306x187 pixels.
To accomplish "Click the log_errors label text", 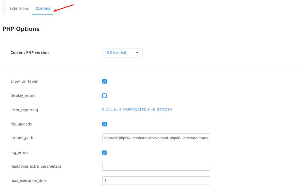I will point(20,153).
